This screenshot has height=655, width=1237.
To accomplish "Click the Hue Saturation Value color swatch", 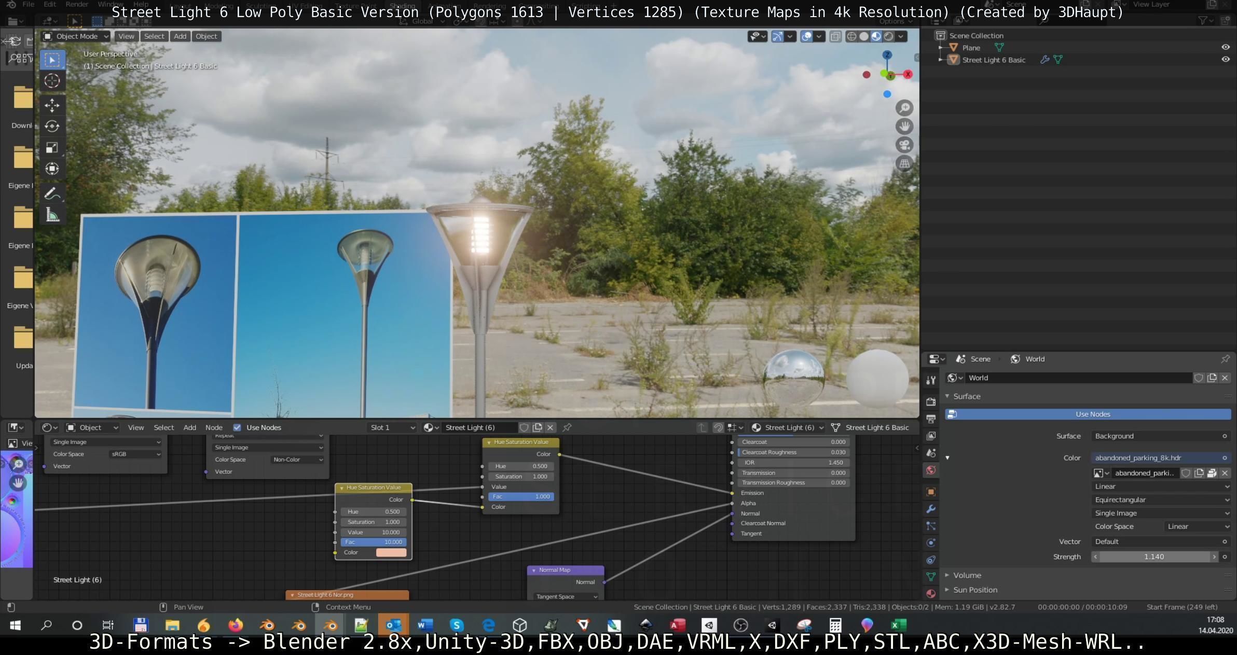I will [x=391, y=552].
